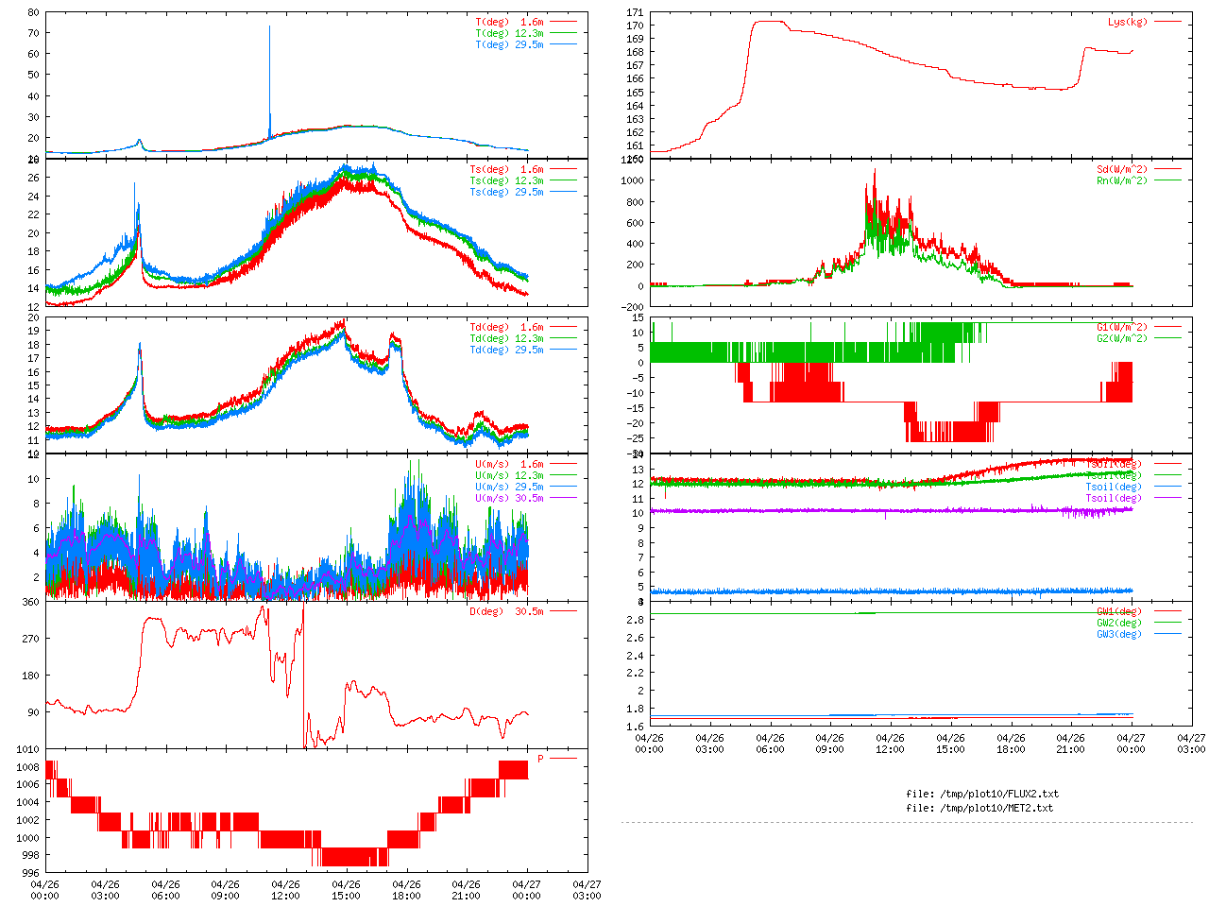Viewport: 1209px width, 907px height.
Task: Click the U(m/s) 1.6m wind speed label
Action: click(x=510, y=464)
